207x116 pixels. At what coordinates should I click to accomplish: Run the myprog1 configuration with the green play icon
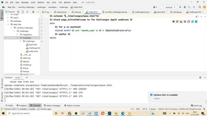pyautogui.click(x=180, y=7)
